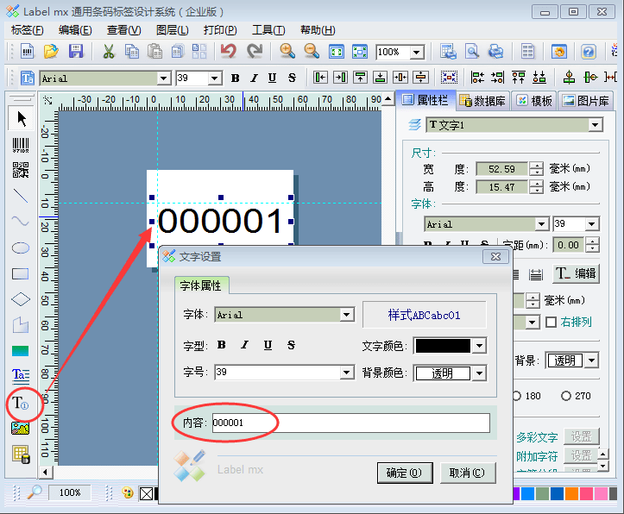Select the QR code tool
The image size is (624, 514).
coord(21,170)
